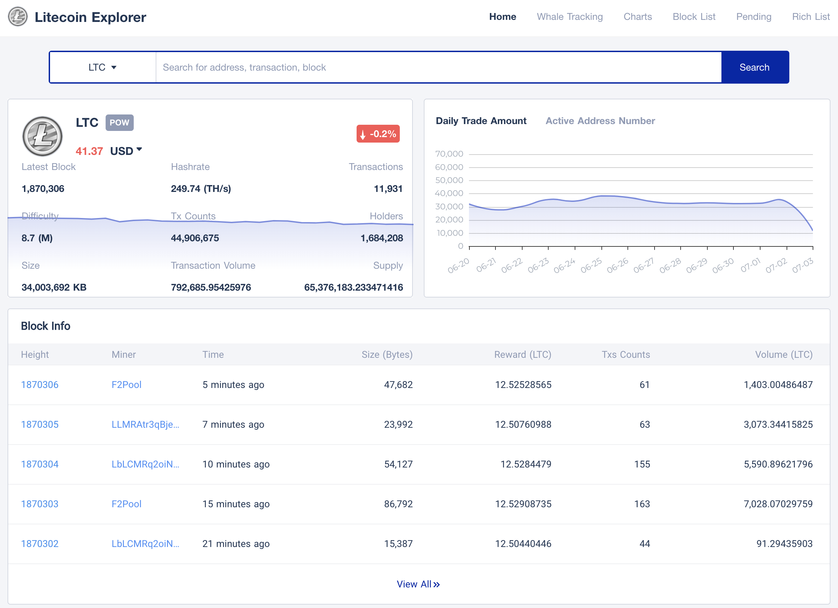
Task: Click the LTC currency selector dropdown arrow
Action: click(x=114, y=67)
